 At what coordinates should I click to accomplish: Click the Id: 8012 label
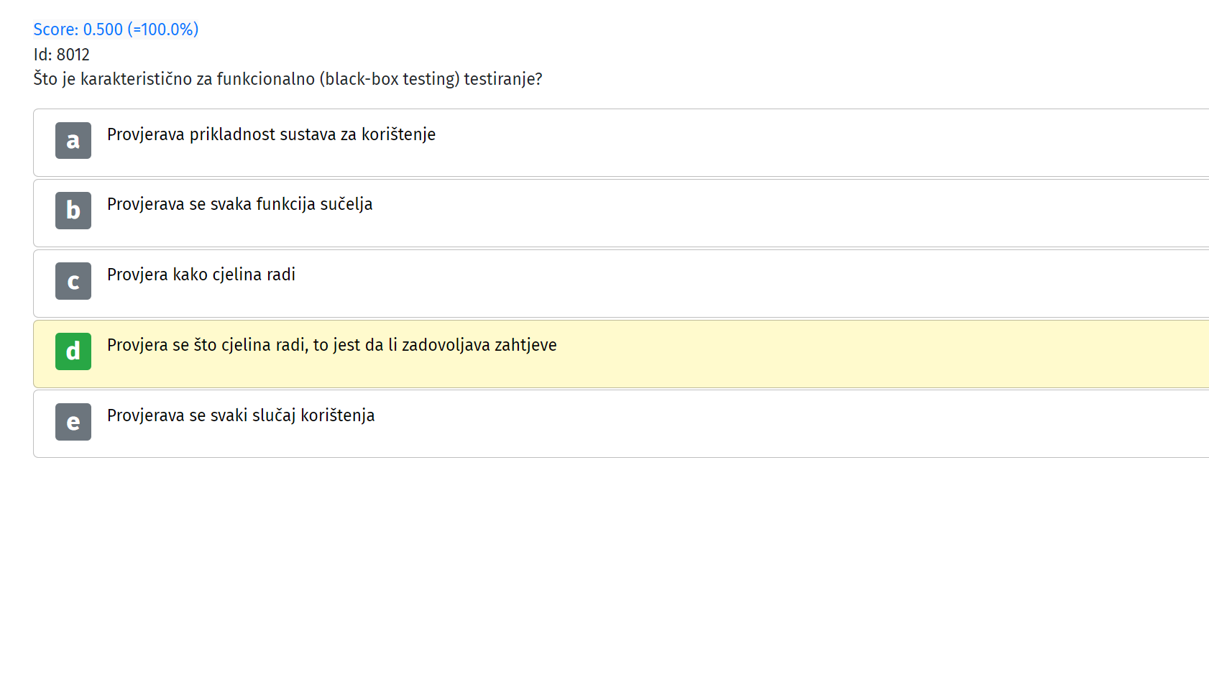(62, 55)
